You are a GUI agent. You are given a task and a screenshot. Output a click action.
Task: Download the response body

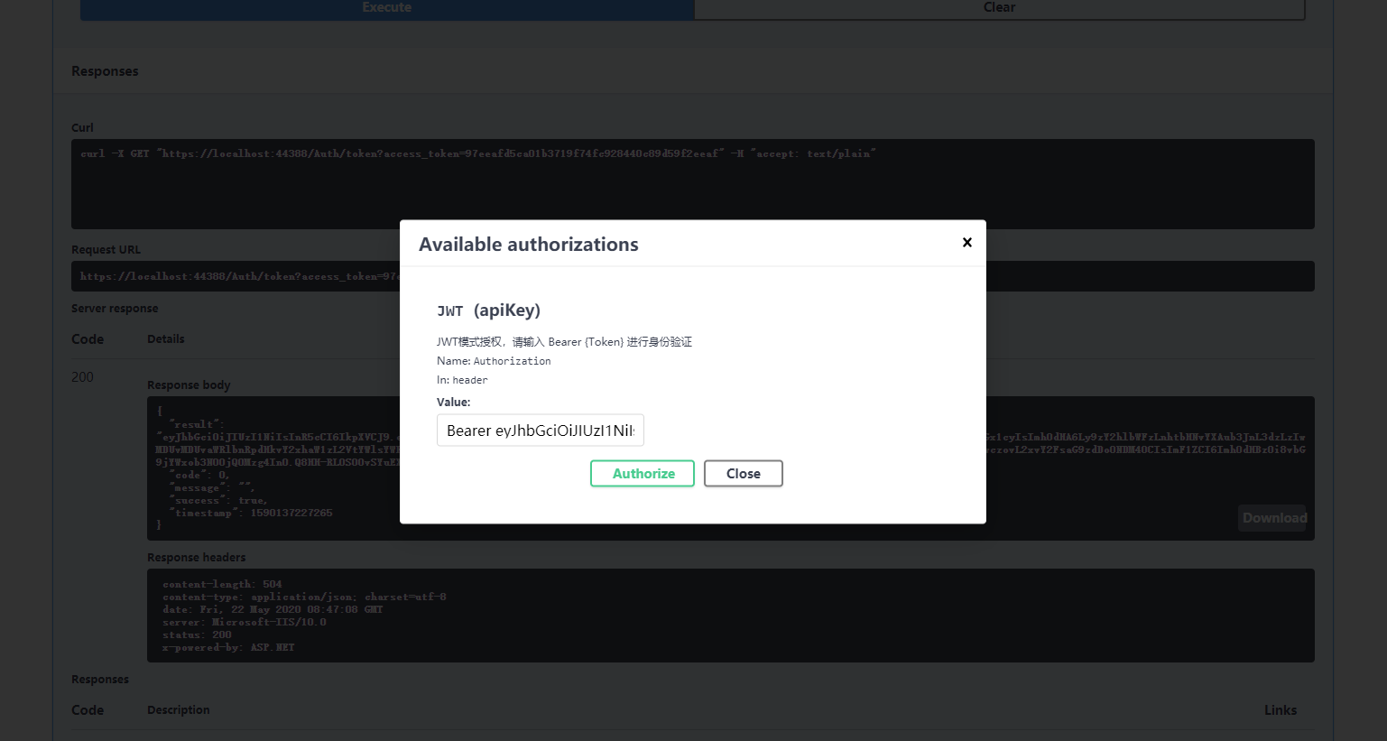point(1273,518)
